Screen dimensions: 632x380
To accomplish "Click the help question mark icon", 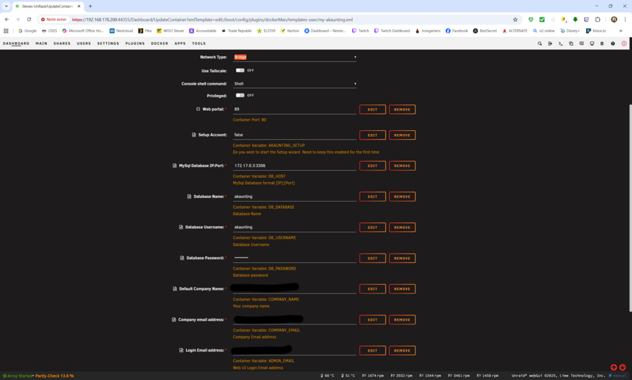I will pos(612,44).
